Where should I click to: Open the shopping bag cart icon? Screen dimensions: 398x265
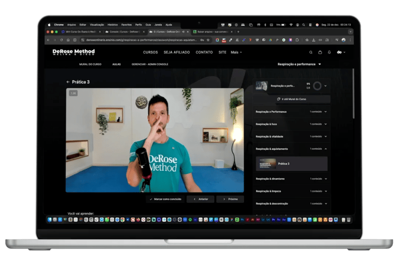coord(320,52)
